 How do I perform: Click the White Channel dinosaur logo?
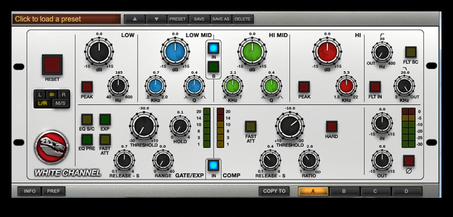(51, 147)
